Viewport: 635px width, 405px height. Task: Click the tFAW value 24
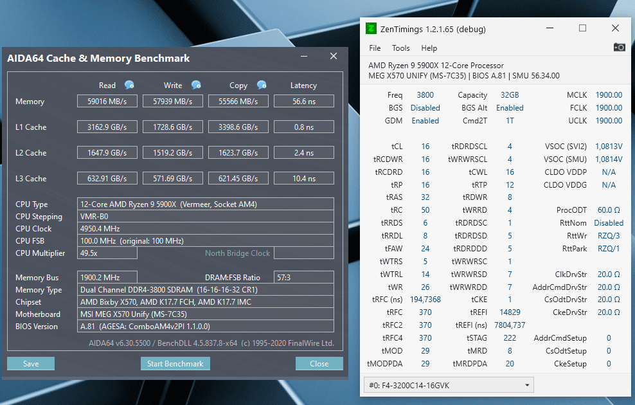tap(425, 249)
